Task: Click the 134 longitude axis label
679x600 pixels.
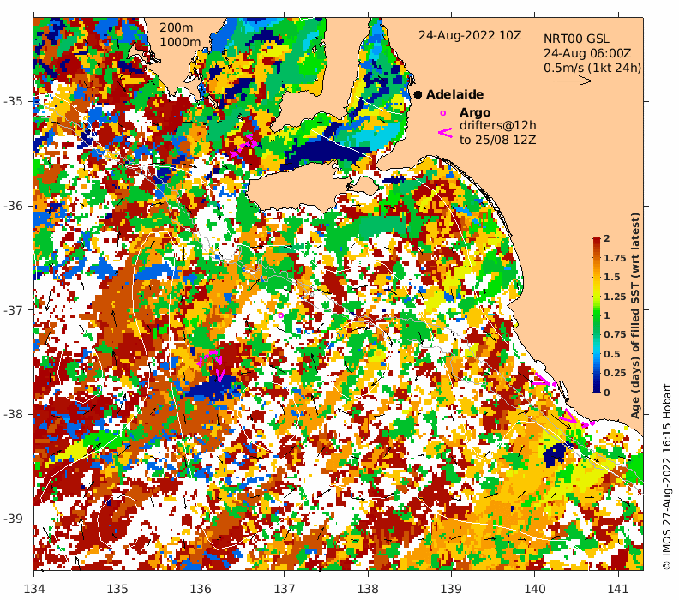Action: [34, 589]
